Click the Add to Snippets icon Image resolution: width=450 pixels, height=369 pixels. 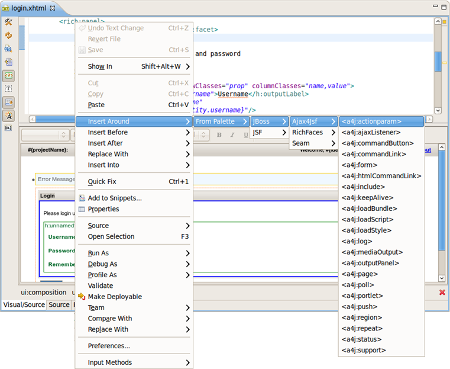82,198
